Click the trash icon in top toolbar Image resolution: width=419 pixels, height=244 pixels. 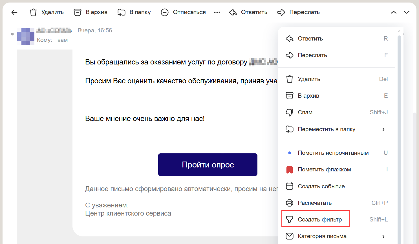point(33,12)
